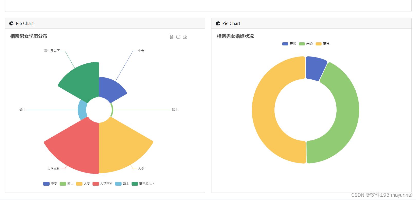Toggle 丧偶 in marriage chart legend
The image size is (416, 200).
click(289, 44)
